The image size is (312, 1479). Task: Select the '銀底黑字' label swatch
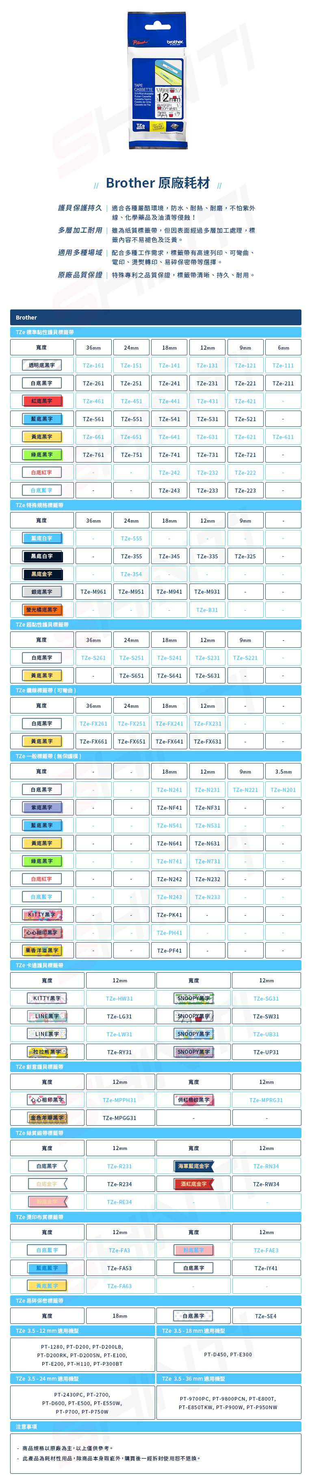42,592
